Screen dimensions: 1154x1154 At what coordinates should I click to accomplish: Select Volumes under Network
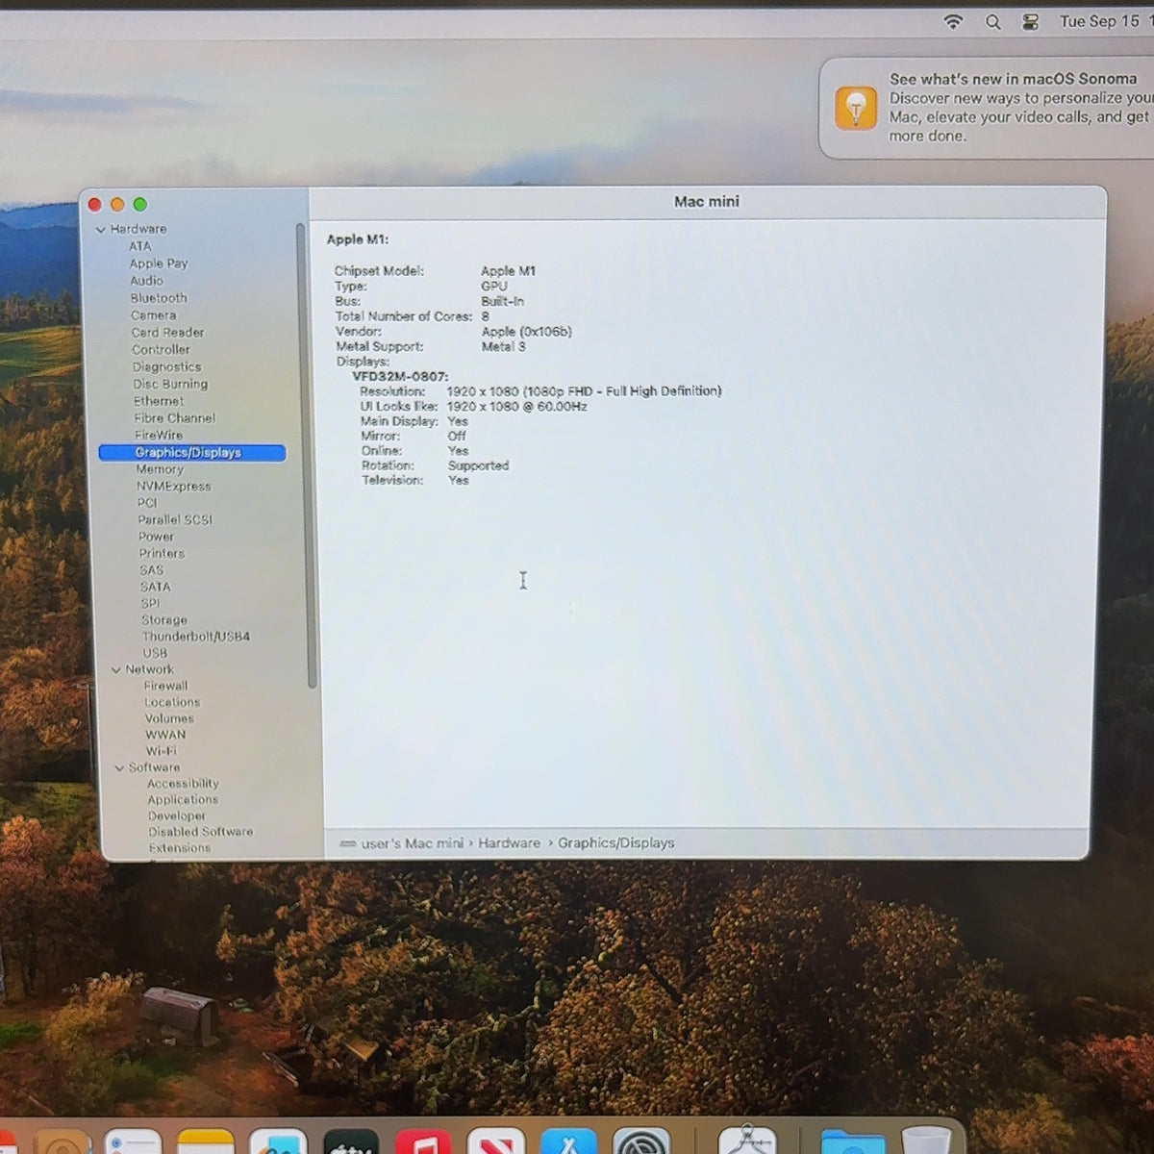tap(169, 719)
